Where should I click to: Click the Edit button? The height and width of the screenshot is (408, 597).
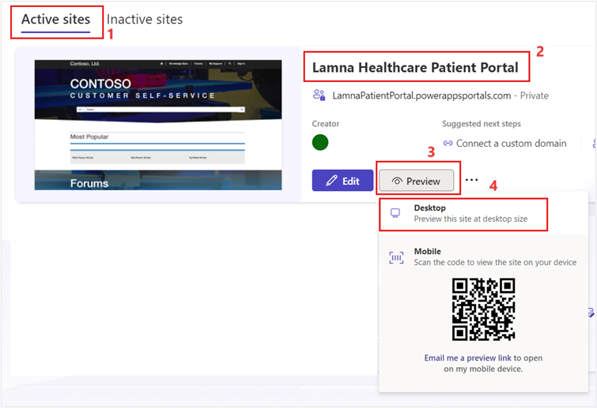tap(342, 181)
